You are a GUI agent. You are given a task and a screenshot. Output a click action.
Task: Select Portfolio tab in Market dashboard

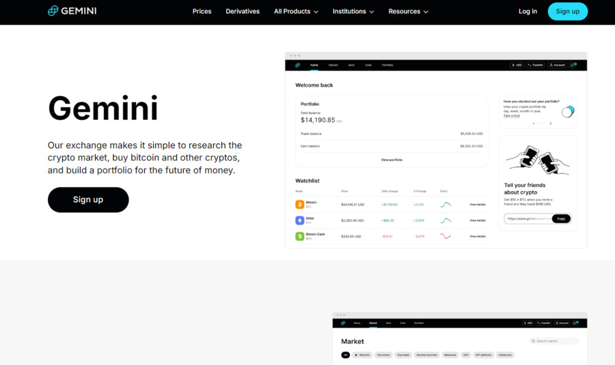point(419,323)
